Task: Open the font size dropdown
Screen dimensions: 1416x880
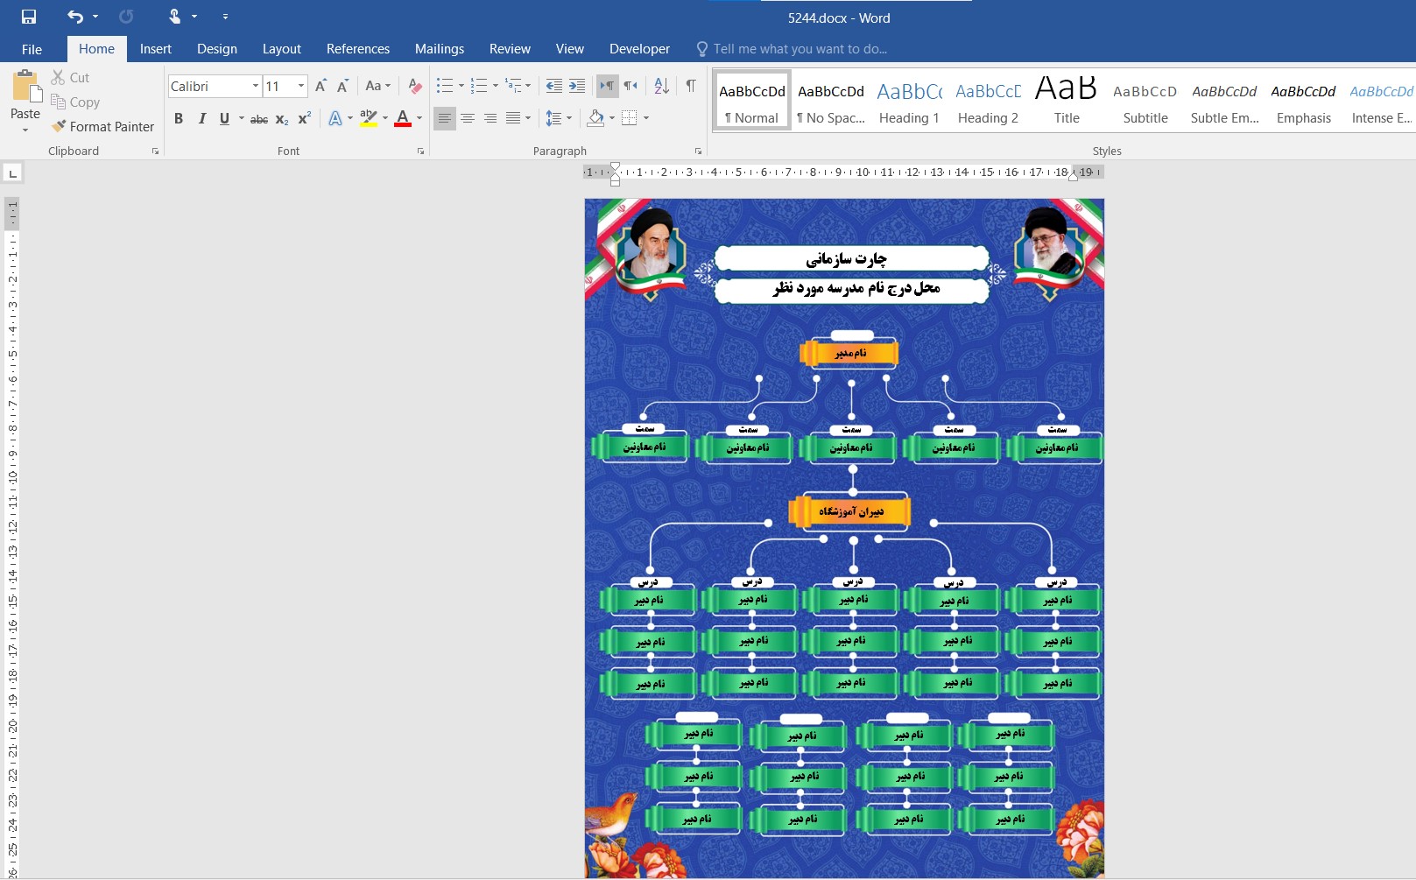Action: pos(301,86)
